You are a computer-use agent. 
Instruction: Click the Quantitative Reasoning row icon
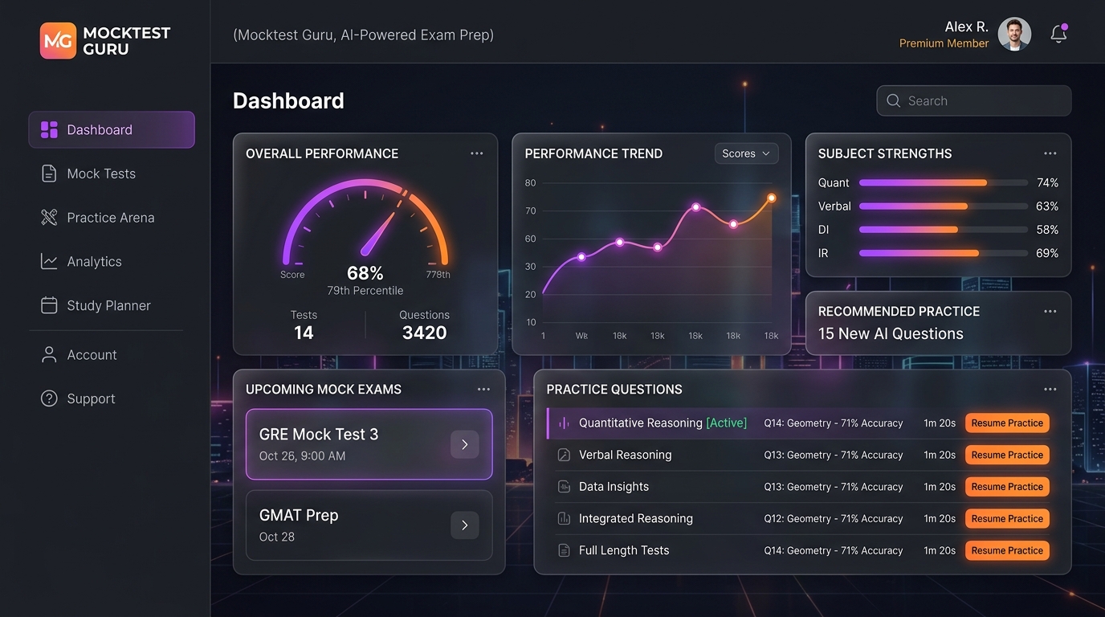[x=564, y=423]
